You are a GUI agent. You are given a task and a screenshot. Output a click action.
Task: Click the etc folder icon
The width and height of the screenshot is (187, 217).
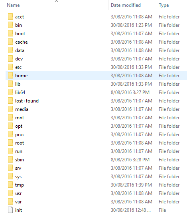[10, 67]
